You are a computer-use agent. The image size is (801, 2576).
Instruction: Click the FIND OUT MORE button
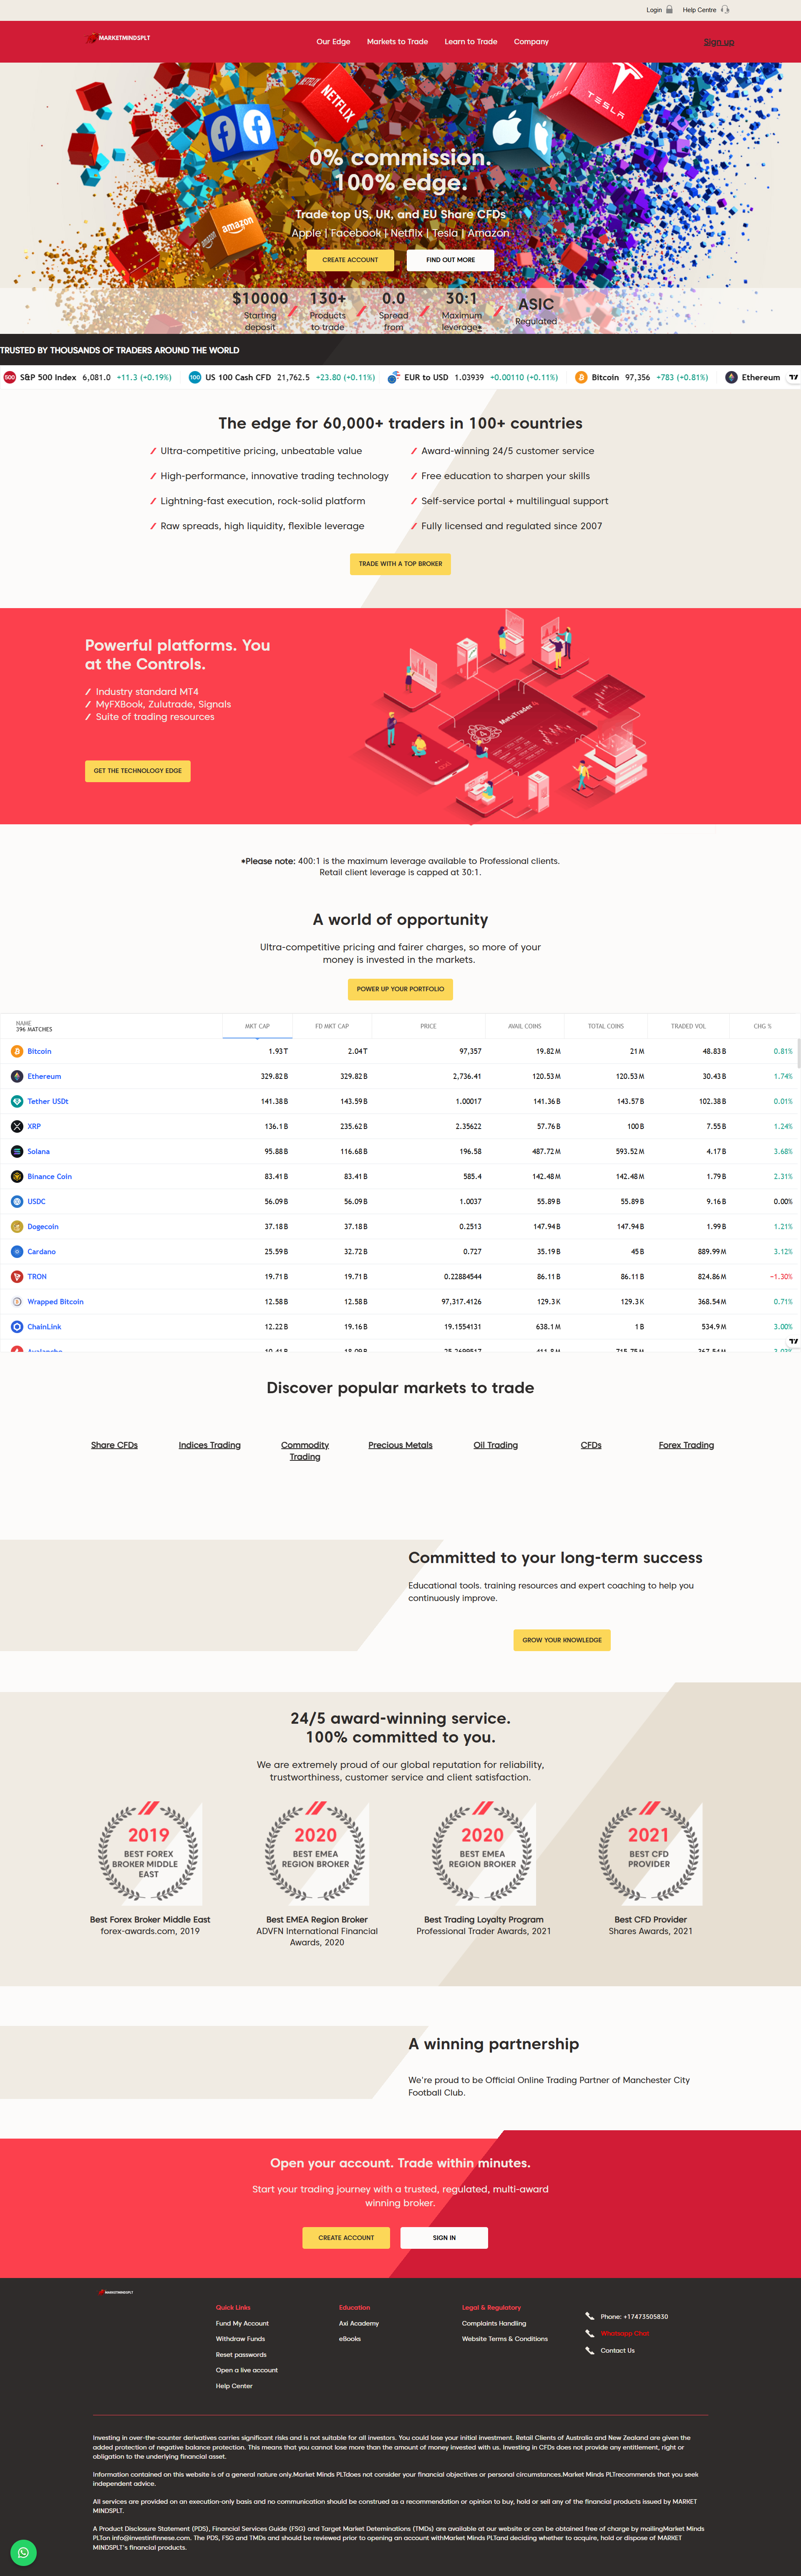pyautogui.click(x=450, y=260)
